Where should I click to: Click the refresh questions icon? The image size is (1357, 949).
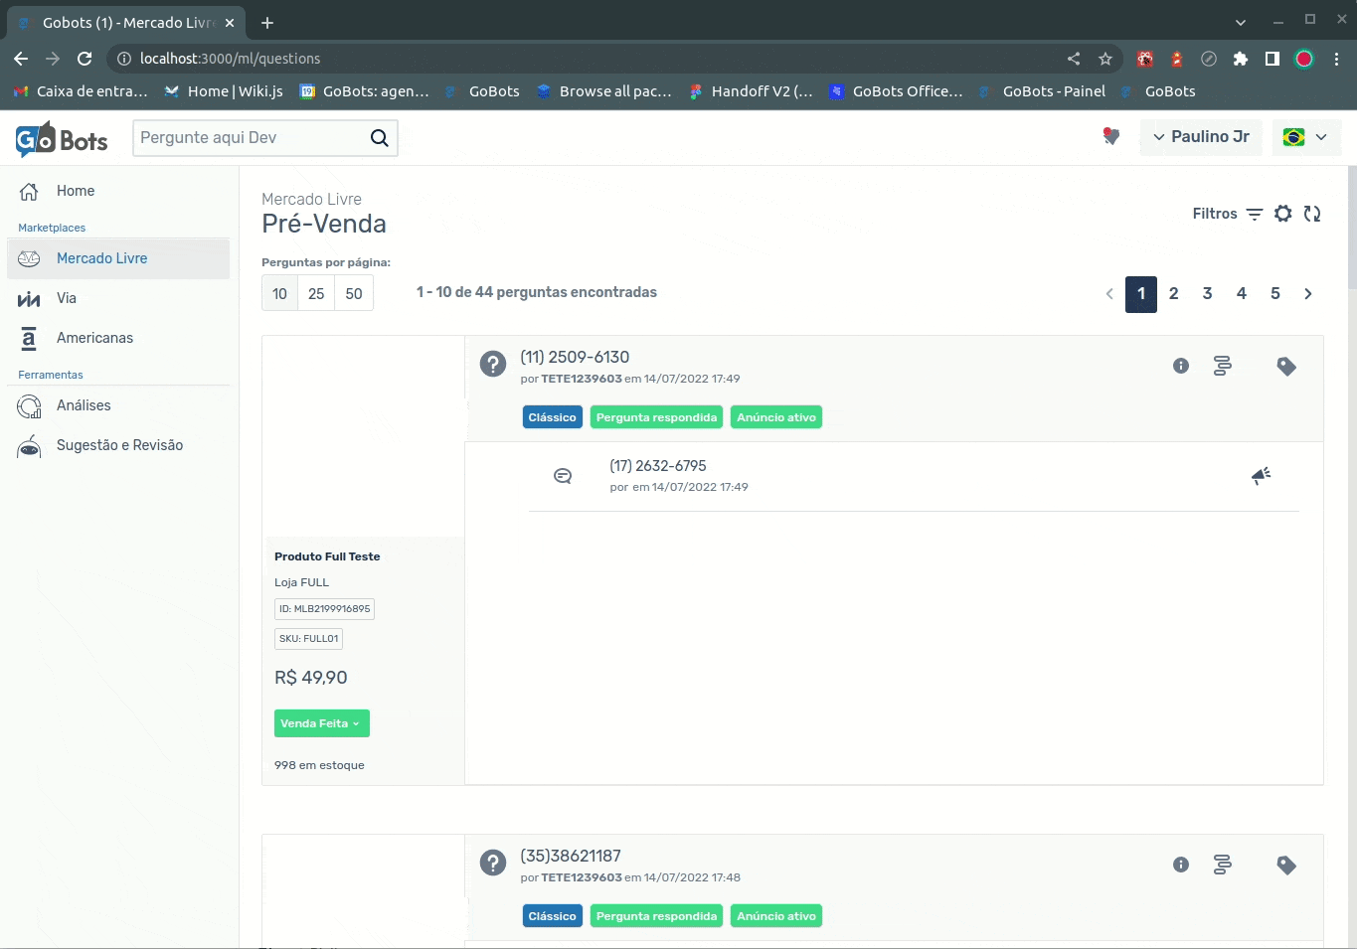pos(1312,214)
